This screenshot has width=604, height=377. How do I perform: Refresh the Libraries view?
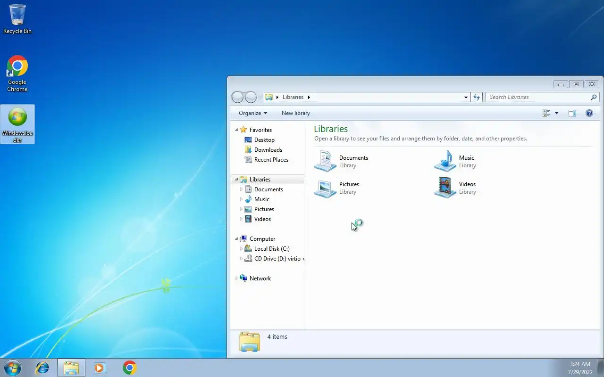[477, 97]
